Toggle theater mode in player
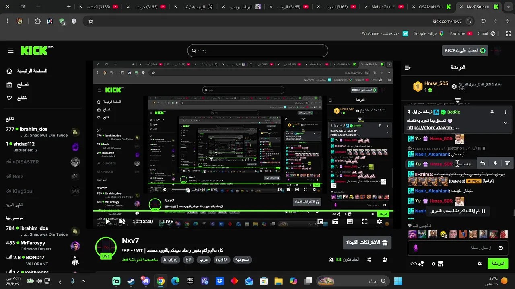515x289 pixels. click(350, 222)
